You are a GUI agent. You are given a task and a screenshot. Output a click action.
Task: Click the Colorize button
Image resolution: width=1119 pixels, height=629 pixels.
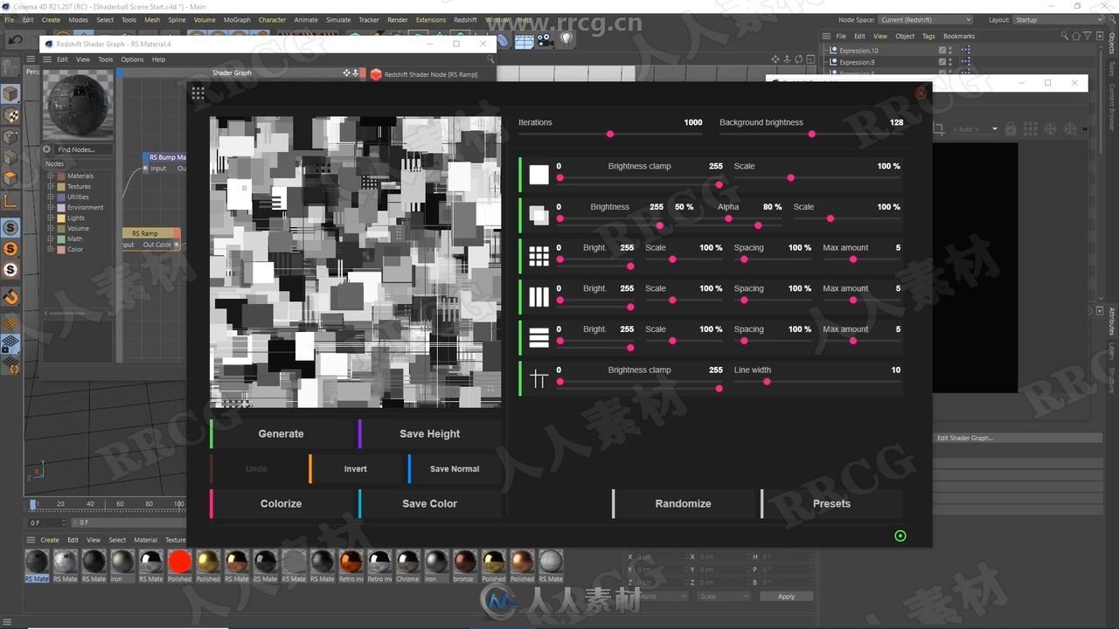pos(281,503)
